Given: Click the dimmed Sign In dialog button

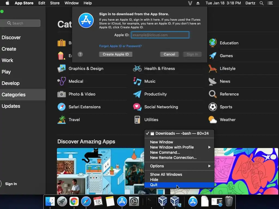Looking at the screenshot, I should click(192, 54).
